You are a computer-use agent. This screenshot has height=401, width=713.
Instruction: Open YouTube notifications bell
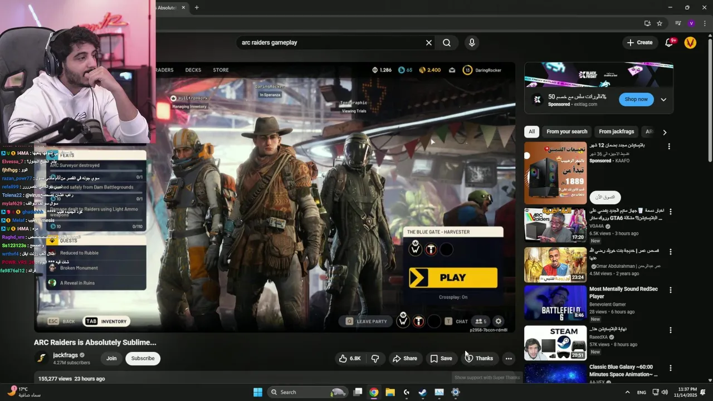(670, 42)
